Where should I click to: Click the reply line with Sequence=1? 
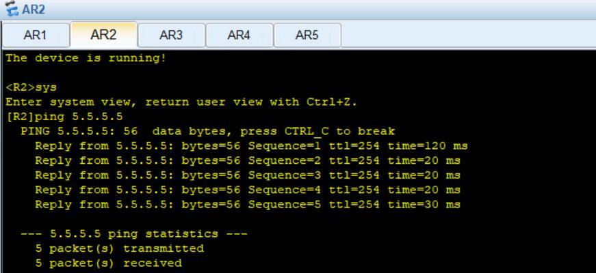pyautogui.click(x=251, y=146)
